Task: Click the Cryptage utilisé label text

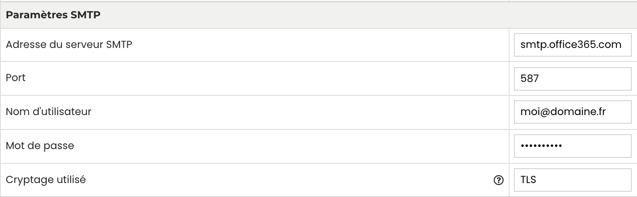Action: tap(46, 180)
